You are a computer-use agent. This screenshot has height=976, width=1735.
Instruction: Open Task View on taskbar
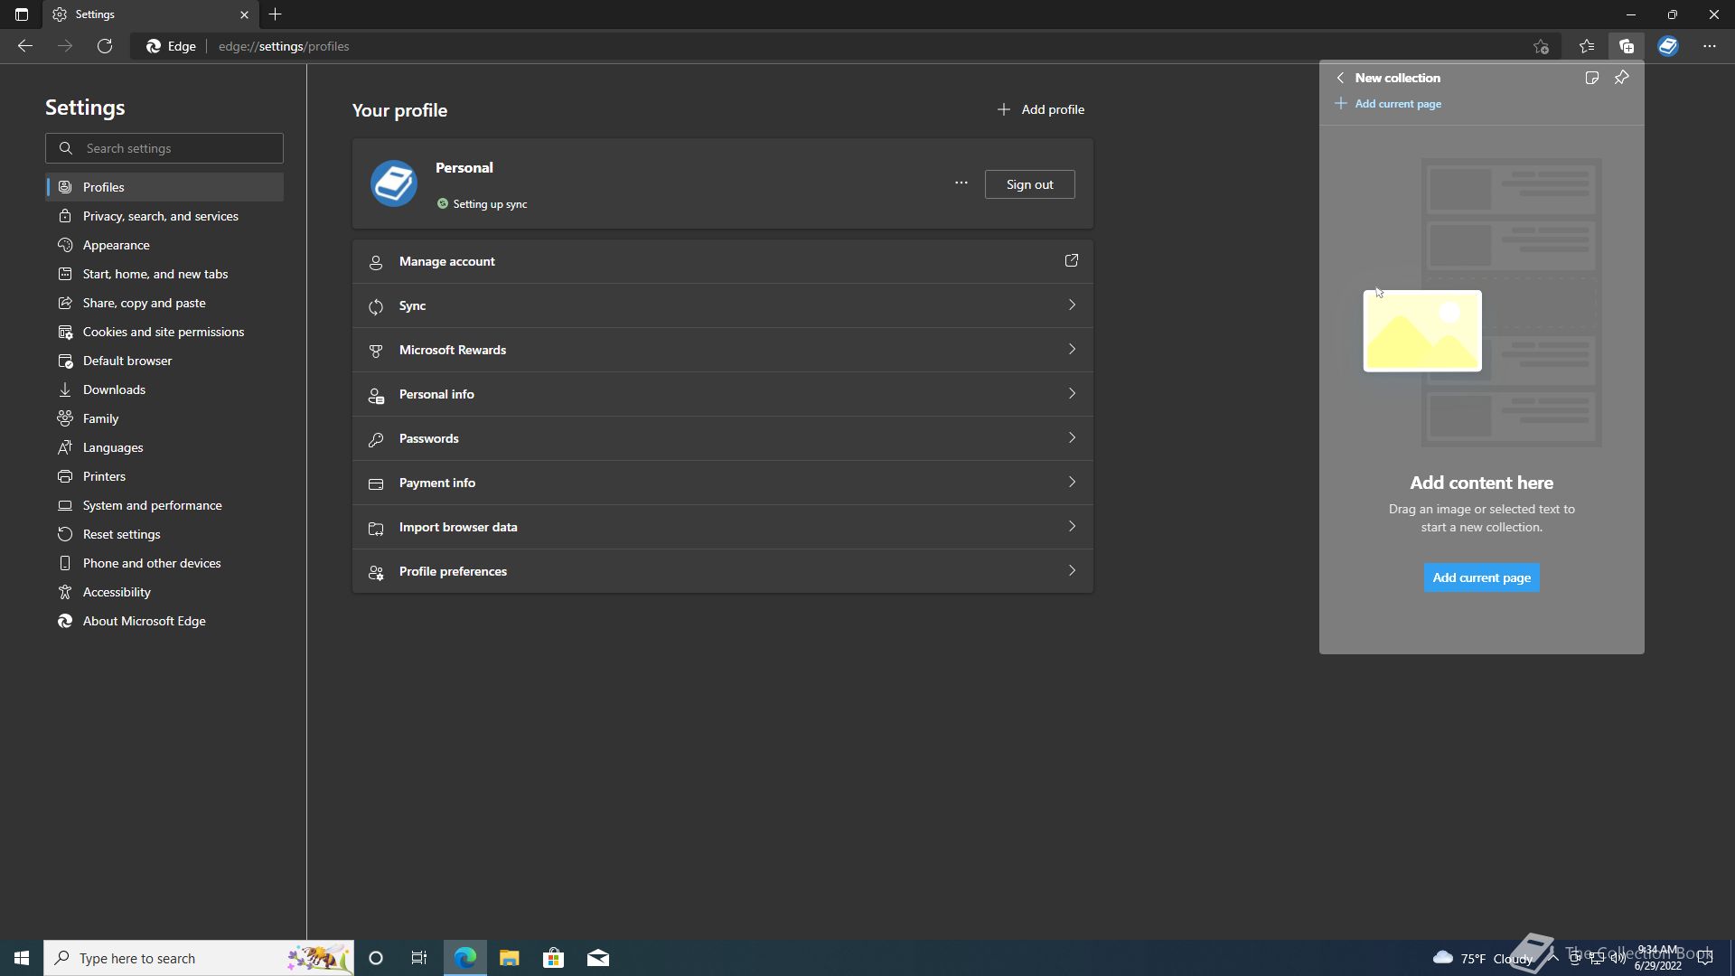click(x=419, y=958)
